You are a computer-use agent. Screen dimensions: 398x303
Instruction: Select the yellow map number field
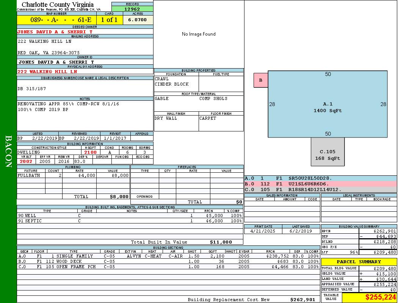coord(56,20)
